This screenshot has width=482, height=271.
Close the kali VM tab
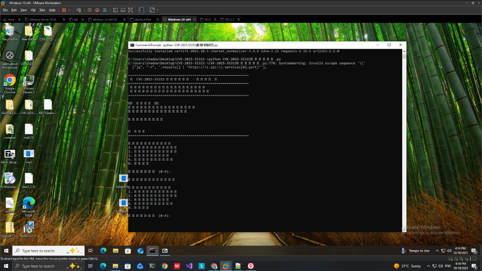tap(83, 20)
